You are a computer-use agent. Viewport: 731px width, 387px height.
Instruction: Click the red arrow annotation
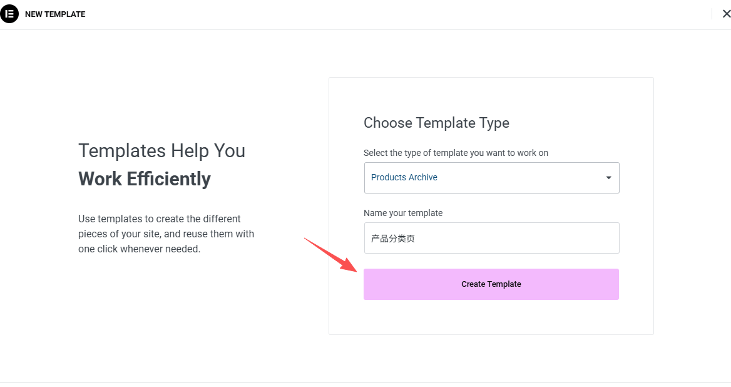tap(330, 254)
